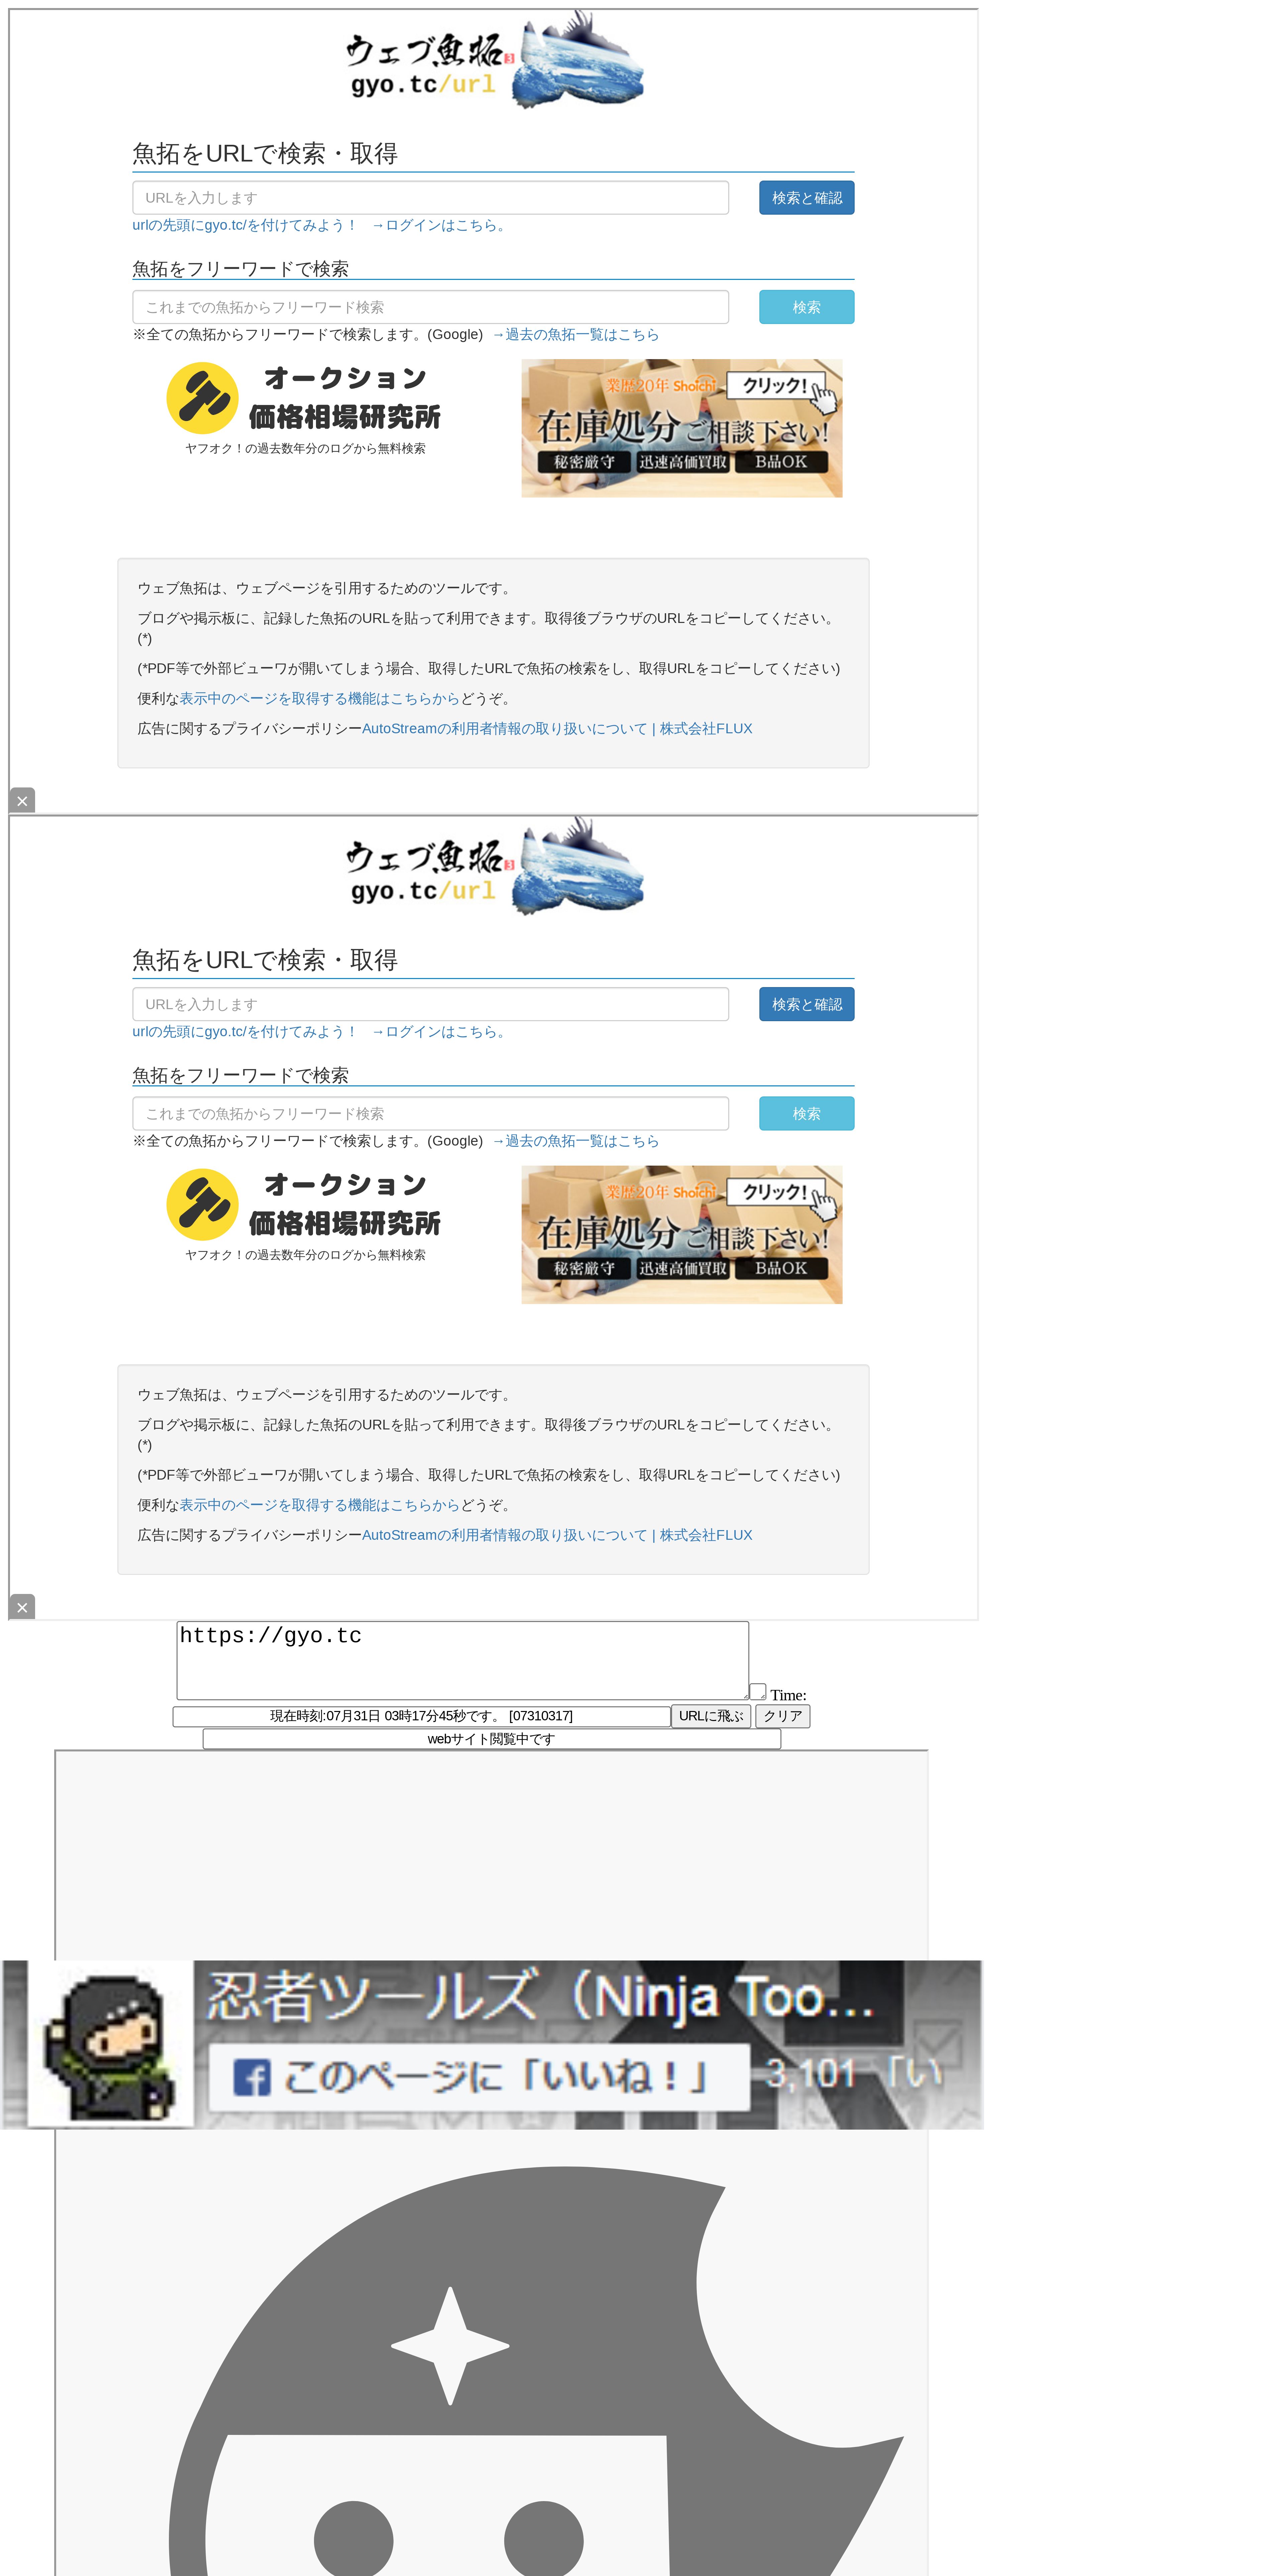Click the 忍者ツールズ (Ninja Tools) page title
Viewport: 1288px width, 2576px height.
540,1996
